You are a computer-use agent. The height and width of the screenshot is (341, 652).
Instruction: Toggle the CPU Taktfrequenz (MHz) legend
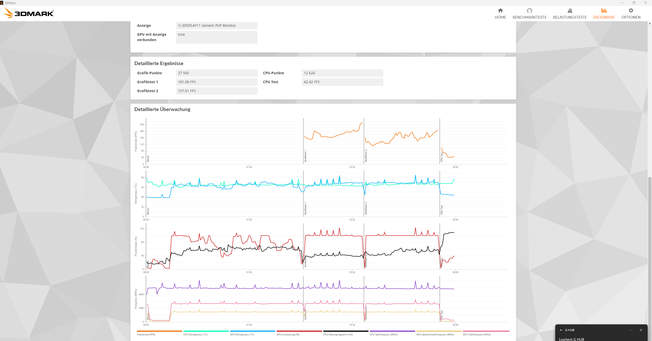(383, 334)
